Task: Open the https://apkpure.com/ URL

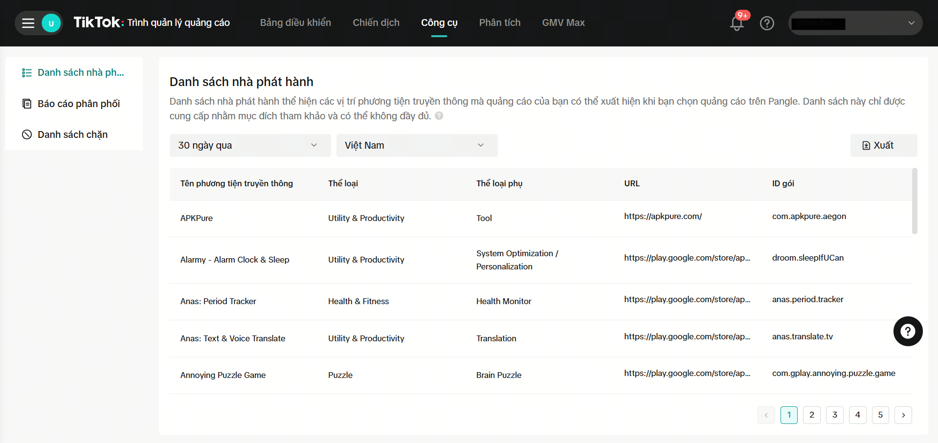Action: (x=663, y=216)
